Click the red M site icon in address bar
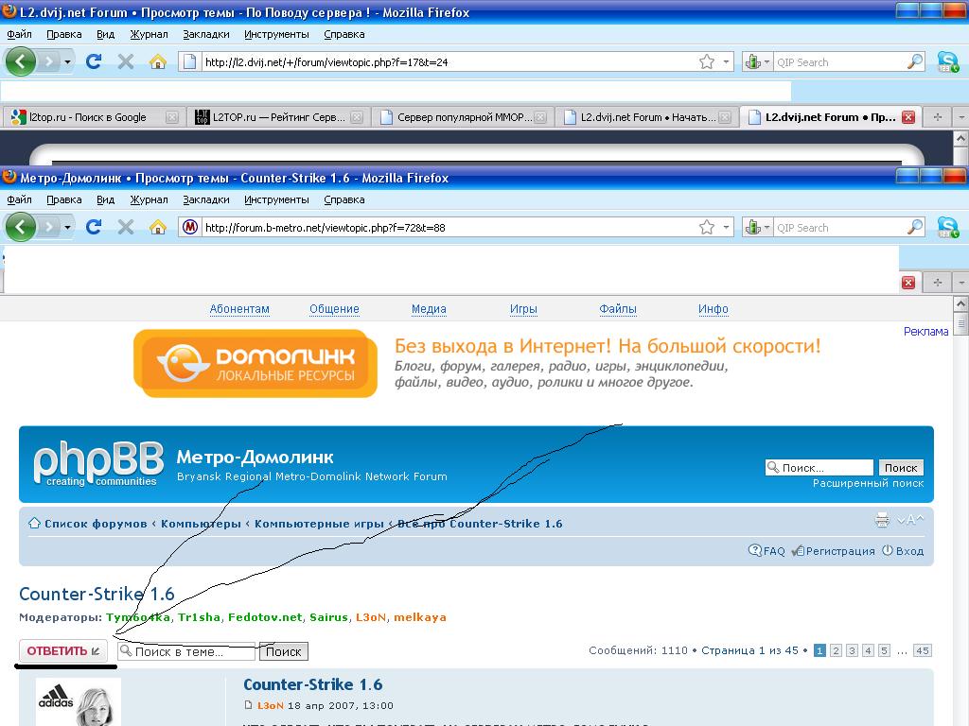969x726 pixels. [x=190, y=227]
